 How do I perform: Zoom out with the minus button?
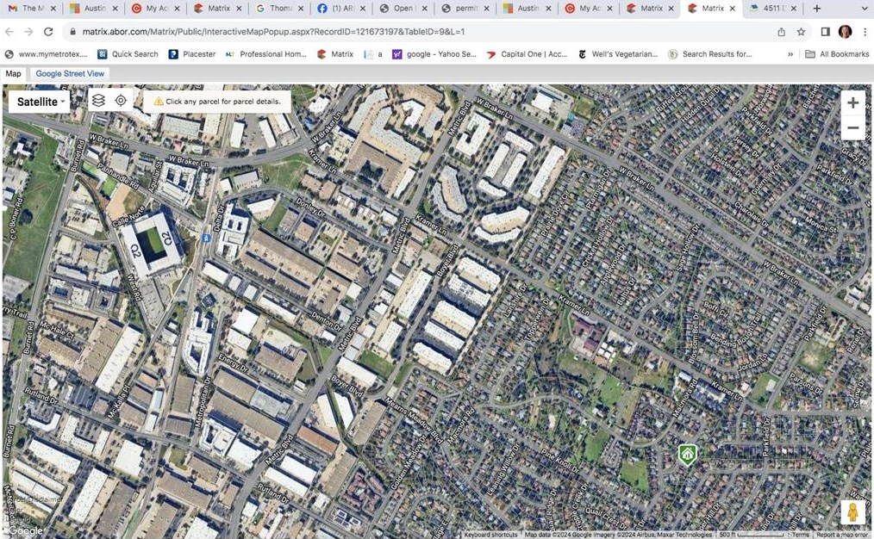coord(852,128)
